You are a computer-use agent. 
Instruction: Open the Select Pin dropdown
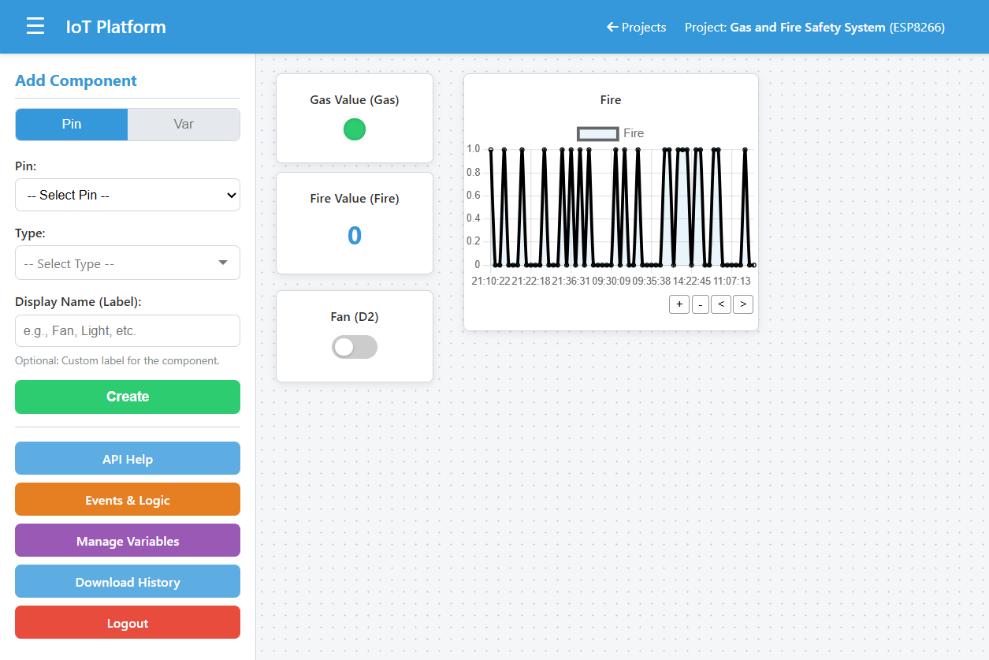point(128,195)
